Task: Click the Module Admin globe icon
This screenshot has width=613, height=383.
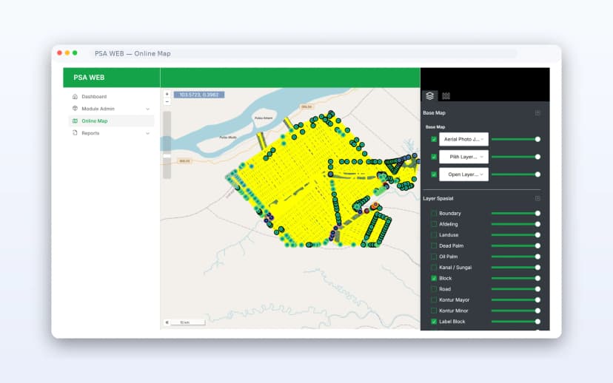Action: click(x=75, y=109)
